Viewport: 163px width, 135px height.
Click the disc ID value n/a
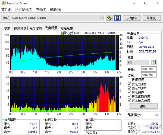coord(141,42)
